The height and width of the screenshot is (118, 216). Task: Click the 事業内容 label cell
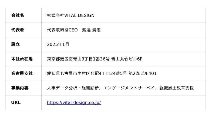pyautogui.click(x=23, y=88)
